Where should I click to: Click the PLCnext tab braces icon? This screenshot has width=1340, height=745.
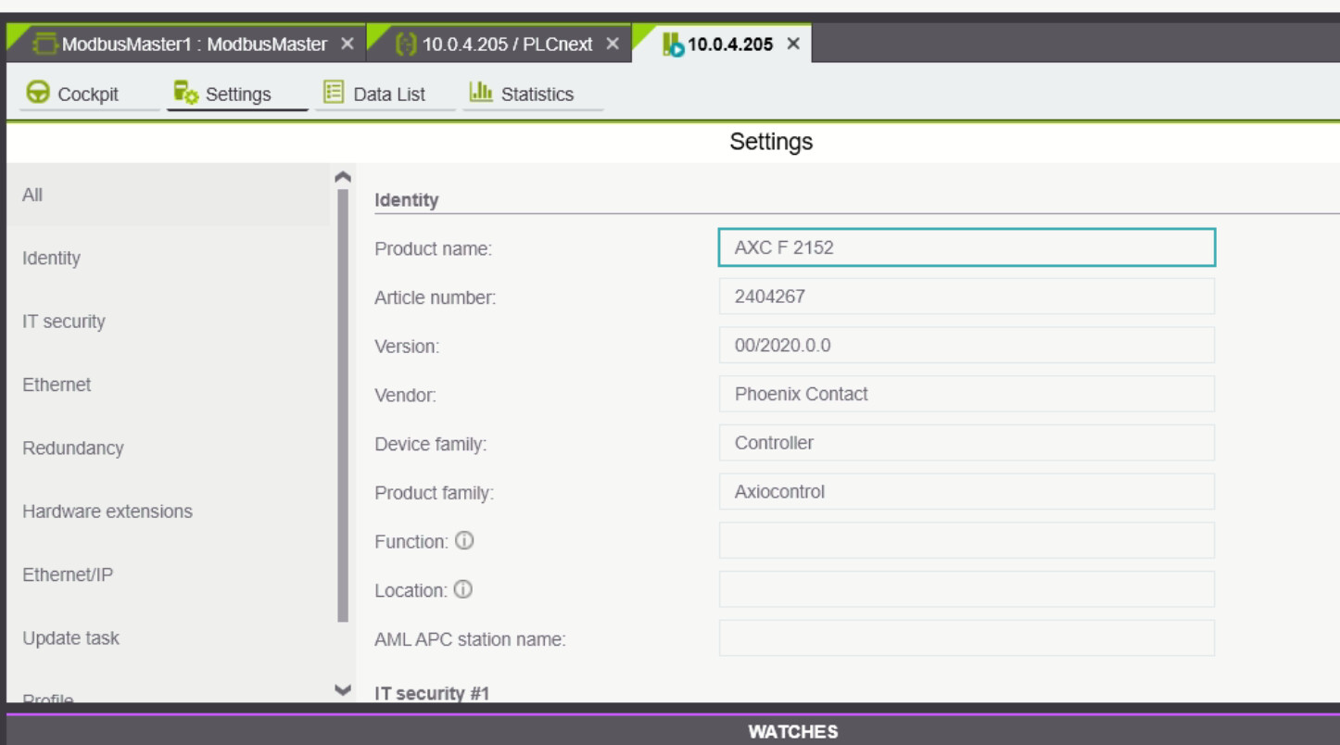pos(406,44)
